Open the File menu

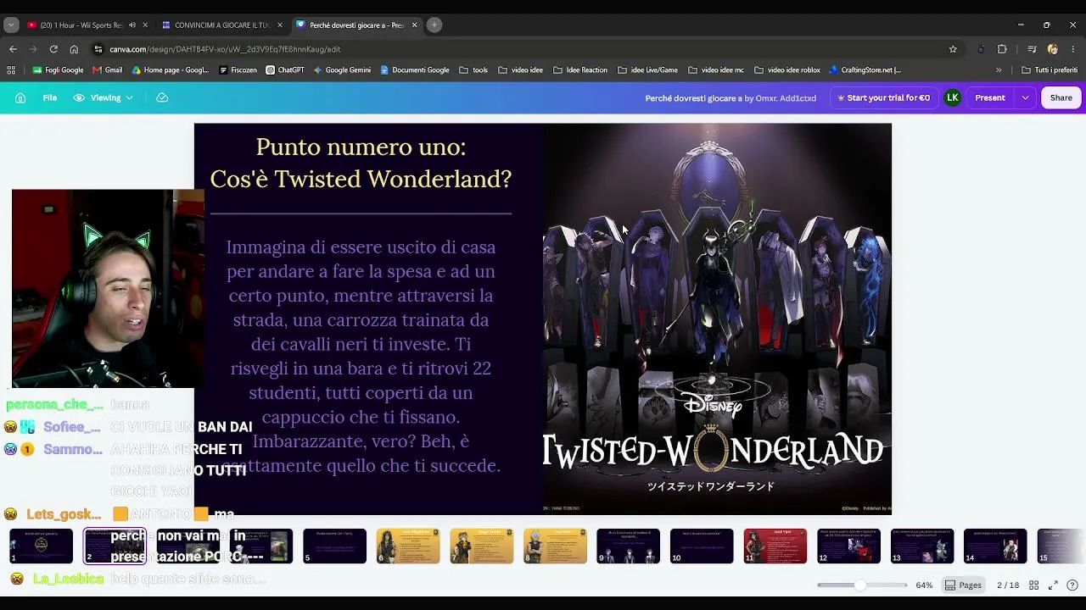point(50,98)
